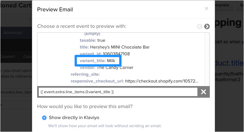Select the title: Hershey's MINI Chocolate Bar row

[x=114, y=47]
